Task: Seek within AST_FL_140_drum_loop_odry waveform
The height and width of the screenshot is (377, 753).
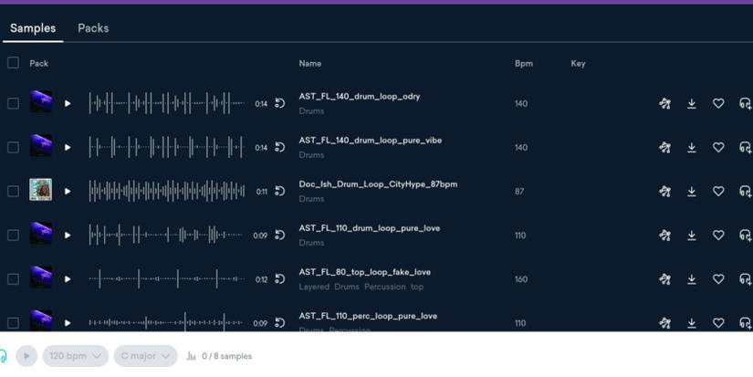Action: click(x=166, y=103)
